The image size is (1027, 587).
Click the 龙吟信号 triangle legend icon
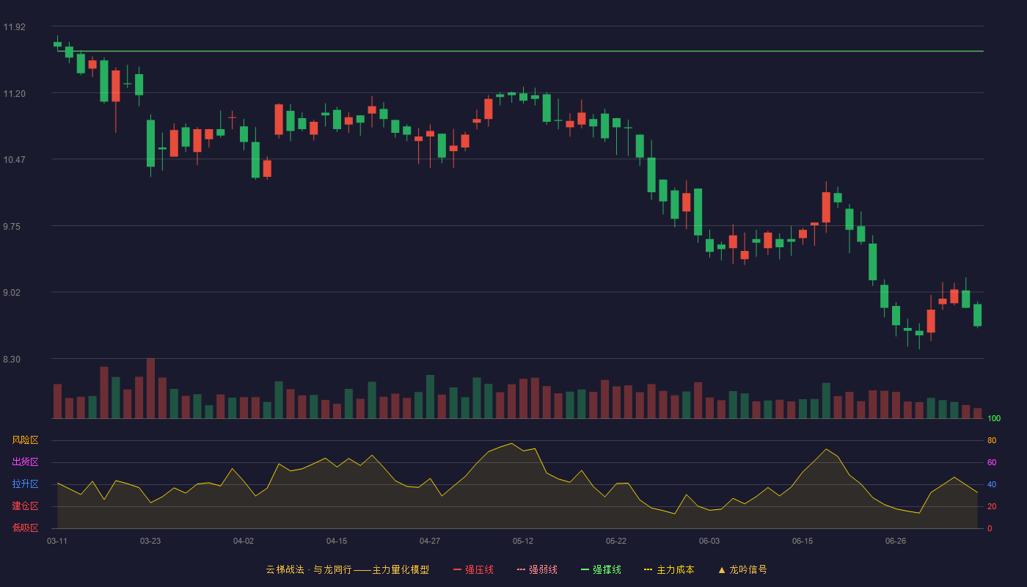722,570
